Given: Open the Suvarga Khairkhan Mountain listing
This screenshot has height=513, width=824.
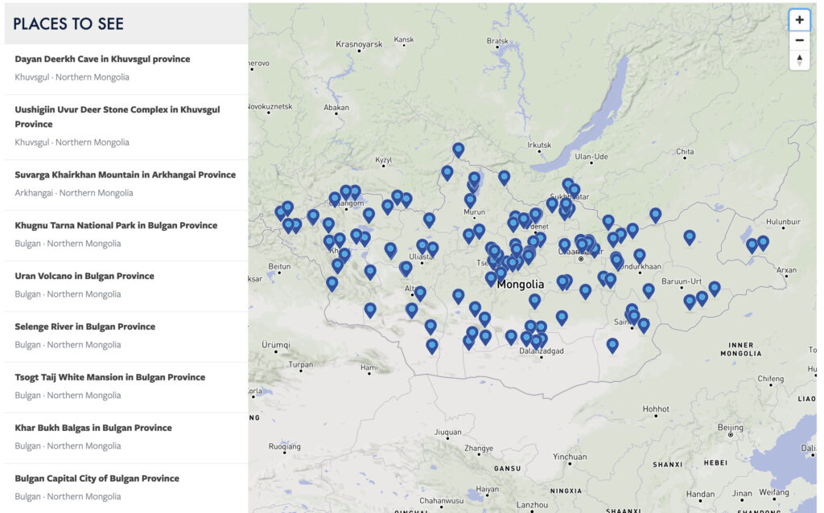Looking at the screenshot, I should [126, 174].
